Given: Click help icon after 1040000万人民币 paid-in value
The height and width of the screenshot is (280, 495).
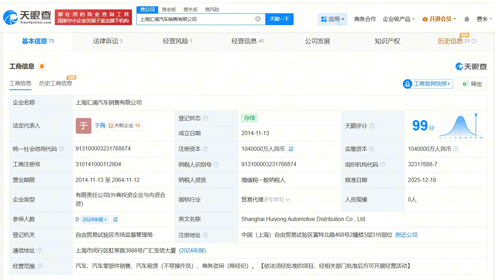Looking at the screenshot, I should click(456, 149).
